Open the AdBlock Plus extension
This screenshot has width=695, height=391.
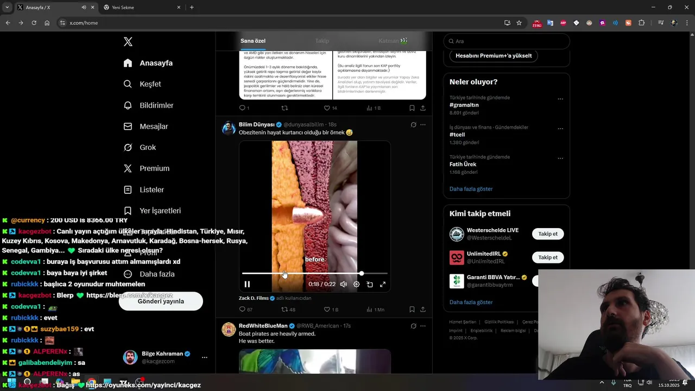tap(563, 23)
